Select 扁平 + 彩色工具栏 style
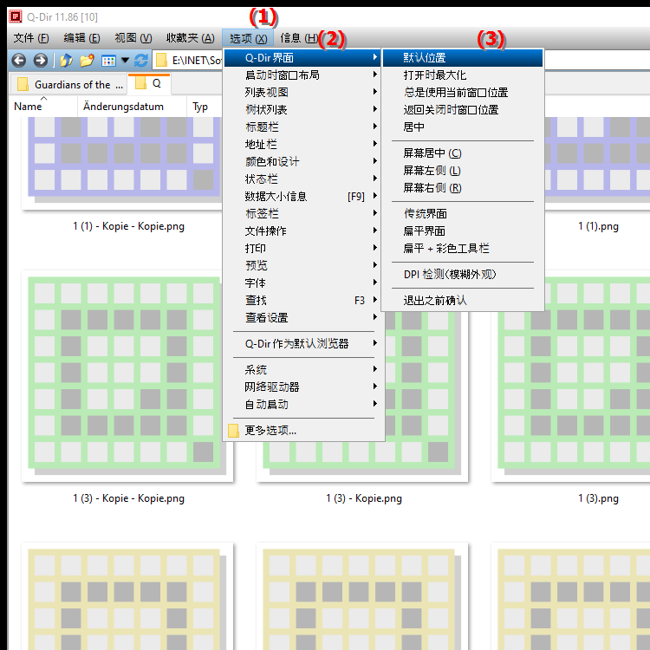The image size is (650, 650). point(463,249)
